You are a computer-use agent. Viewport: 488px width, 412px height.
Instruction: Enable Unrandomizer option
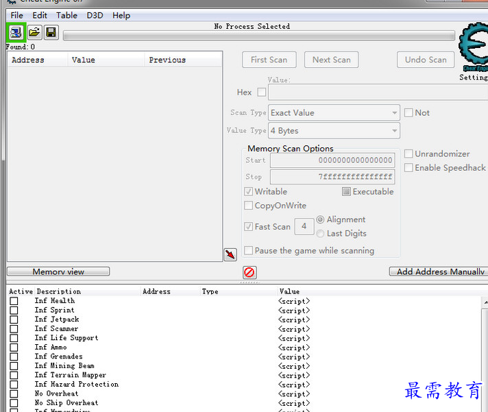click(x=408, y=154)
